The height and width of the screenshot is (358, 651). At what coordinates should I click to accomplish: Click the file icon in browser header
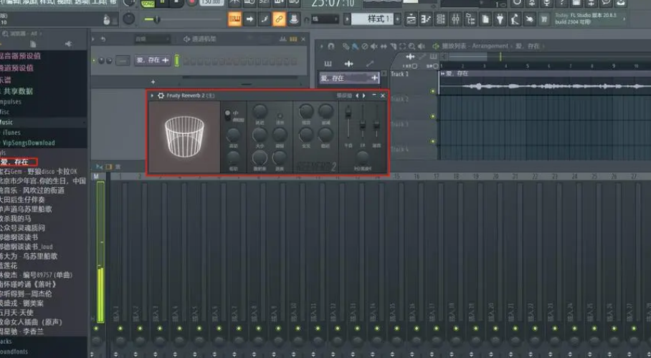tap(33, 44)
